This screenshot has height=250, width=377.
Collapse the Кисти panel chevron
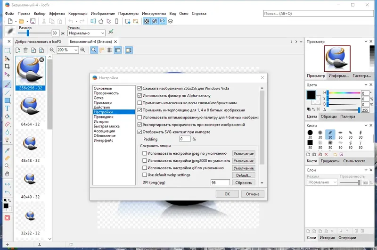click(x=366, y=125)
